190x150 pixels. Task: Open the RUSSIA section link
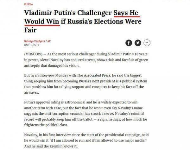click(29, 4)
